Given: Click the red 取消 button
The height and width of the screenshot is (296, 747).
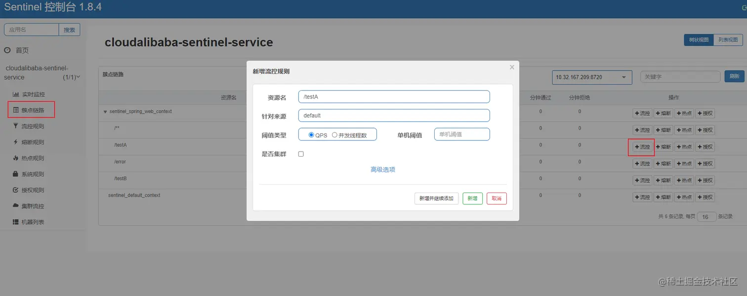Looking at the screenshot, I should pos(497,198).
